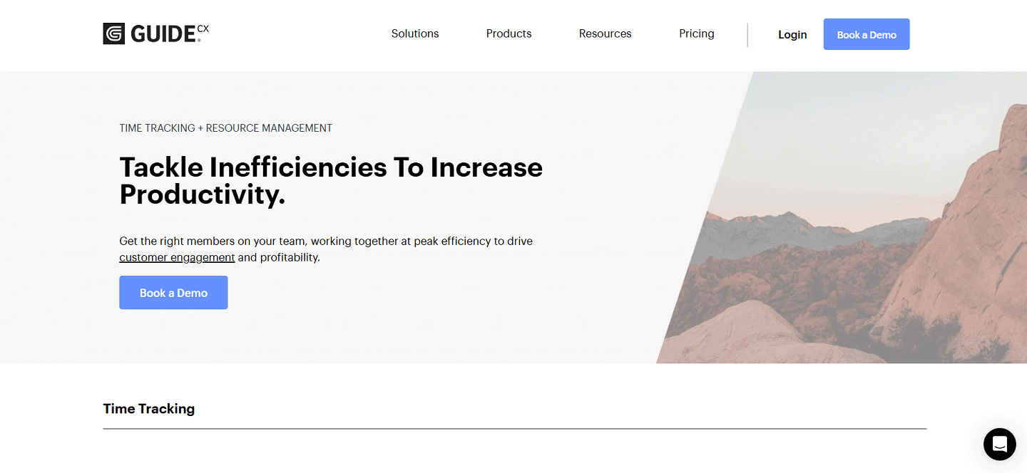1027x473 pixels.
Task: Open the Solutions menu
Action: (415, 33)
